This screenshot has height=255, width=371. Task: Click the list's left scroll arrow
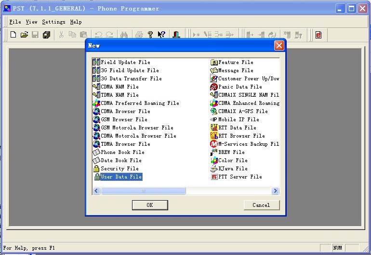(96, 191)
